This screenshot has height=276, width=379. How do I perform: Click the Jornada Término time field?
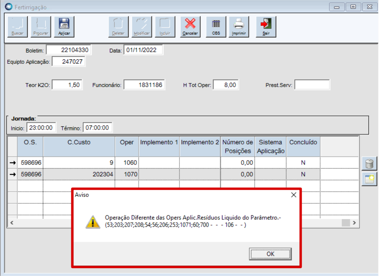(97, 128)
